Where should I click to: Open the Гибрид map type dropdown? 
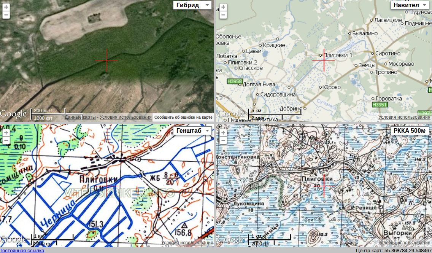(192, 5)
